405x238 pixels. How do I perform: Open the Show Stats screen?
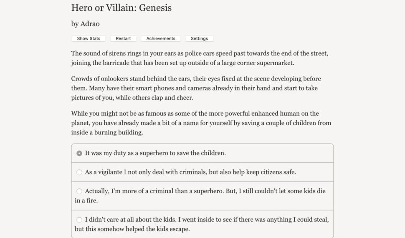(89, 38)
